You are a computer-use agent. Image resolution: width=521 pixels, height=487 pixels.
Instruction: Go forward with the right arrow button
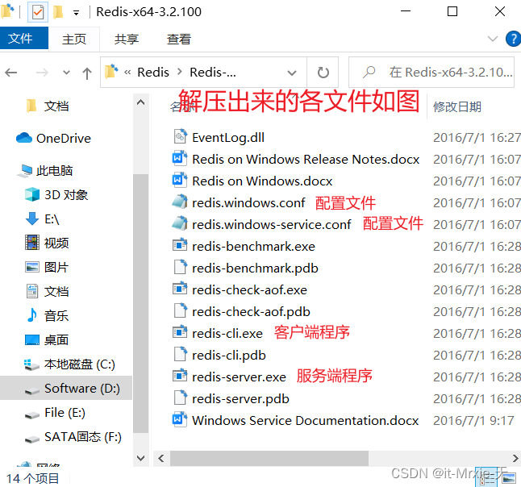(42, 73)
